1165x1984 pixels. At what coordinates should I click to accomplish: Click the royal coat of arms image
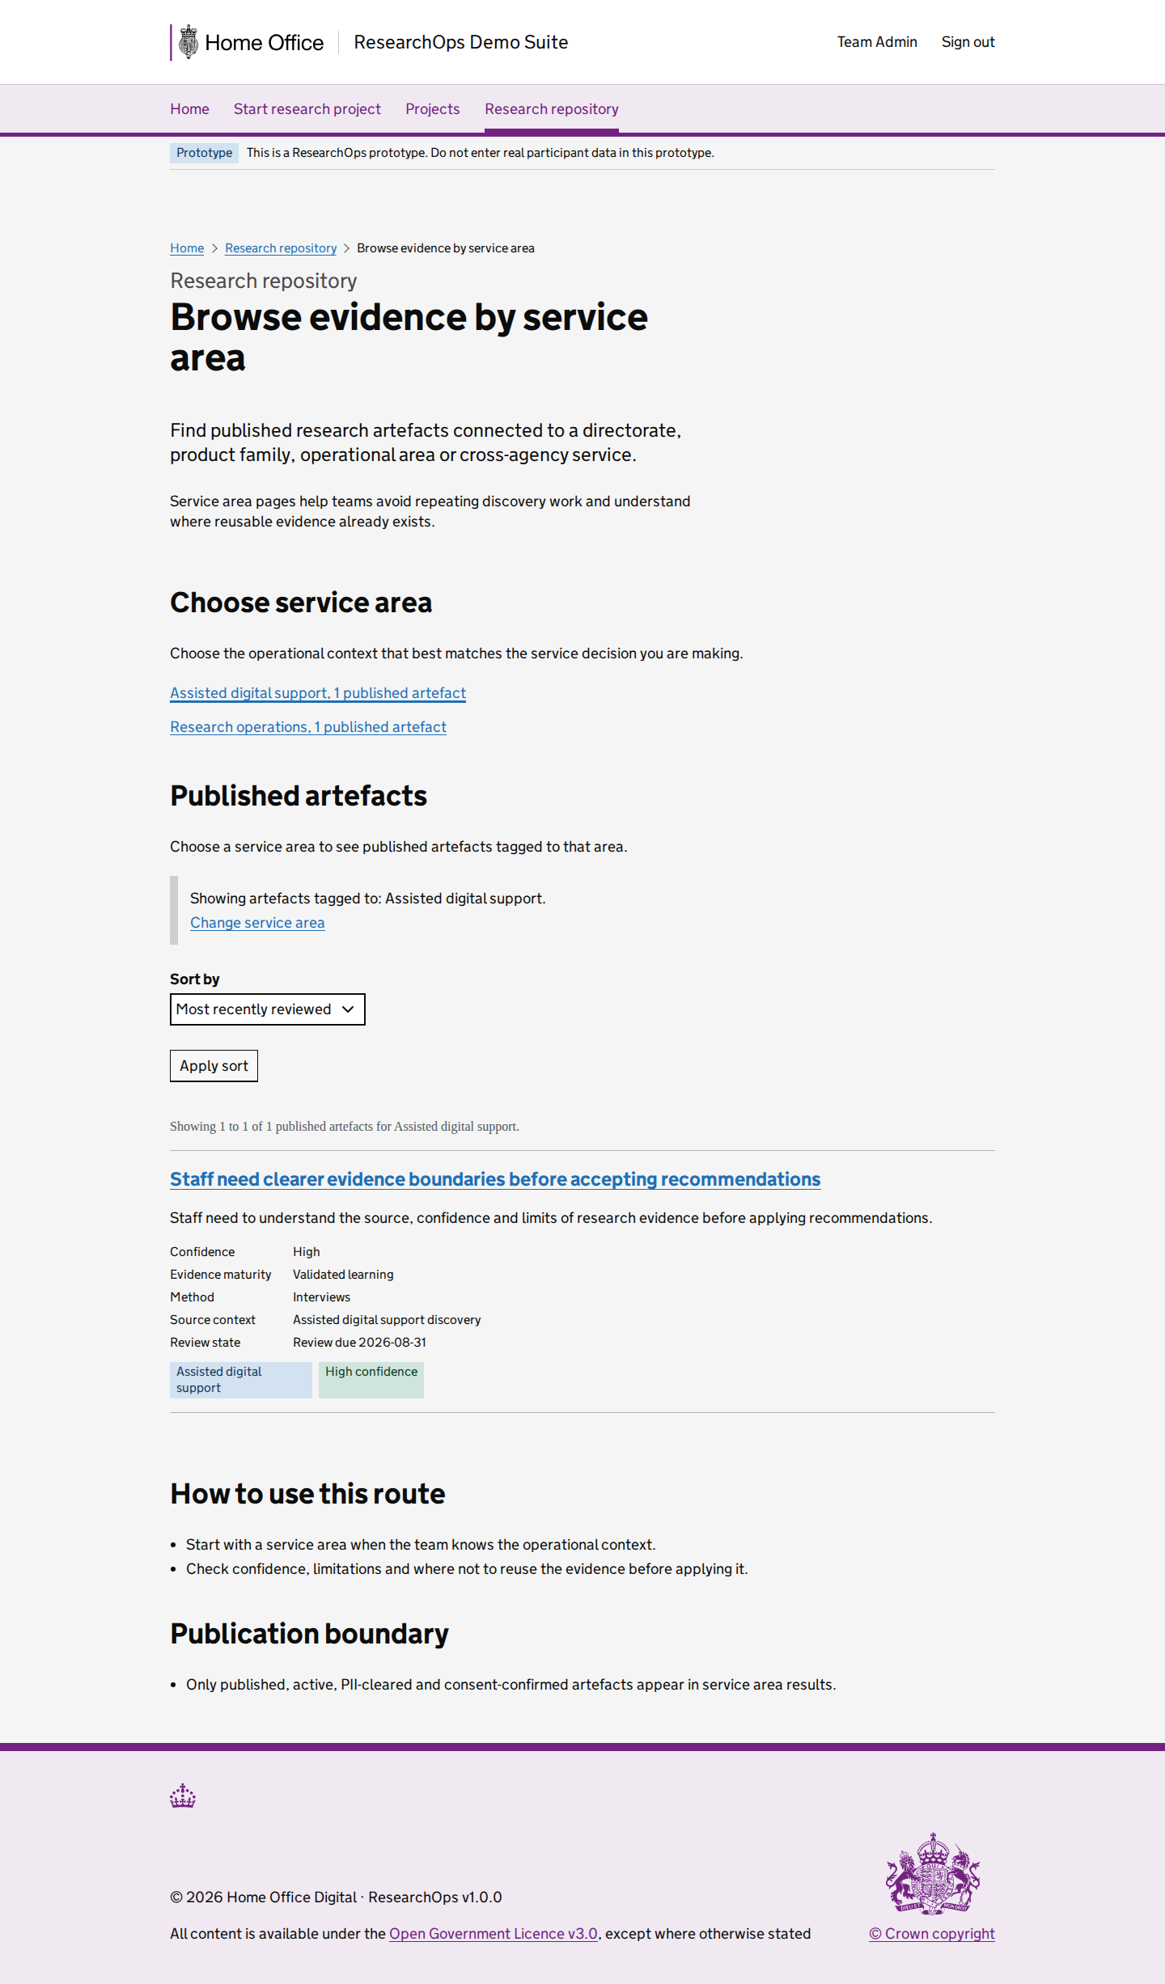pyautogui.click(x=932, y=1874)
